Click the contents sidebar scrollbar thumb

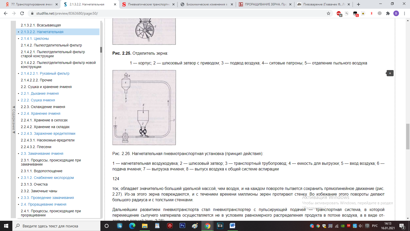pos(101,50)
